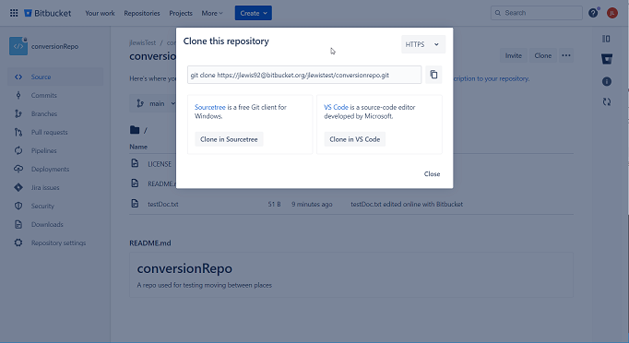
Task: Open the testDoc.txt file name
Action: coord(163,204)
